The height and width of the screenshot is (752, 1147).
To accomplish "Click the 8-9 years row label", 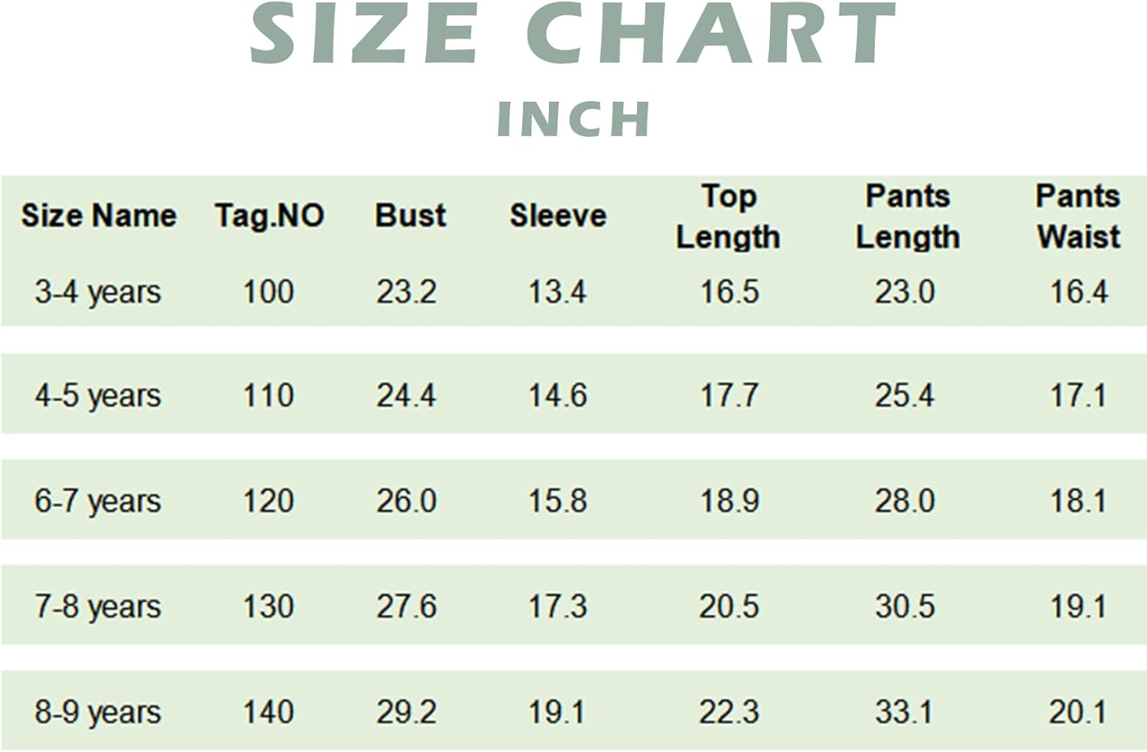I will 98,712.
